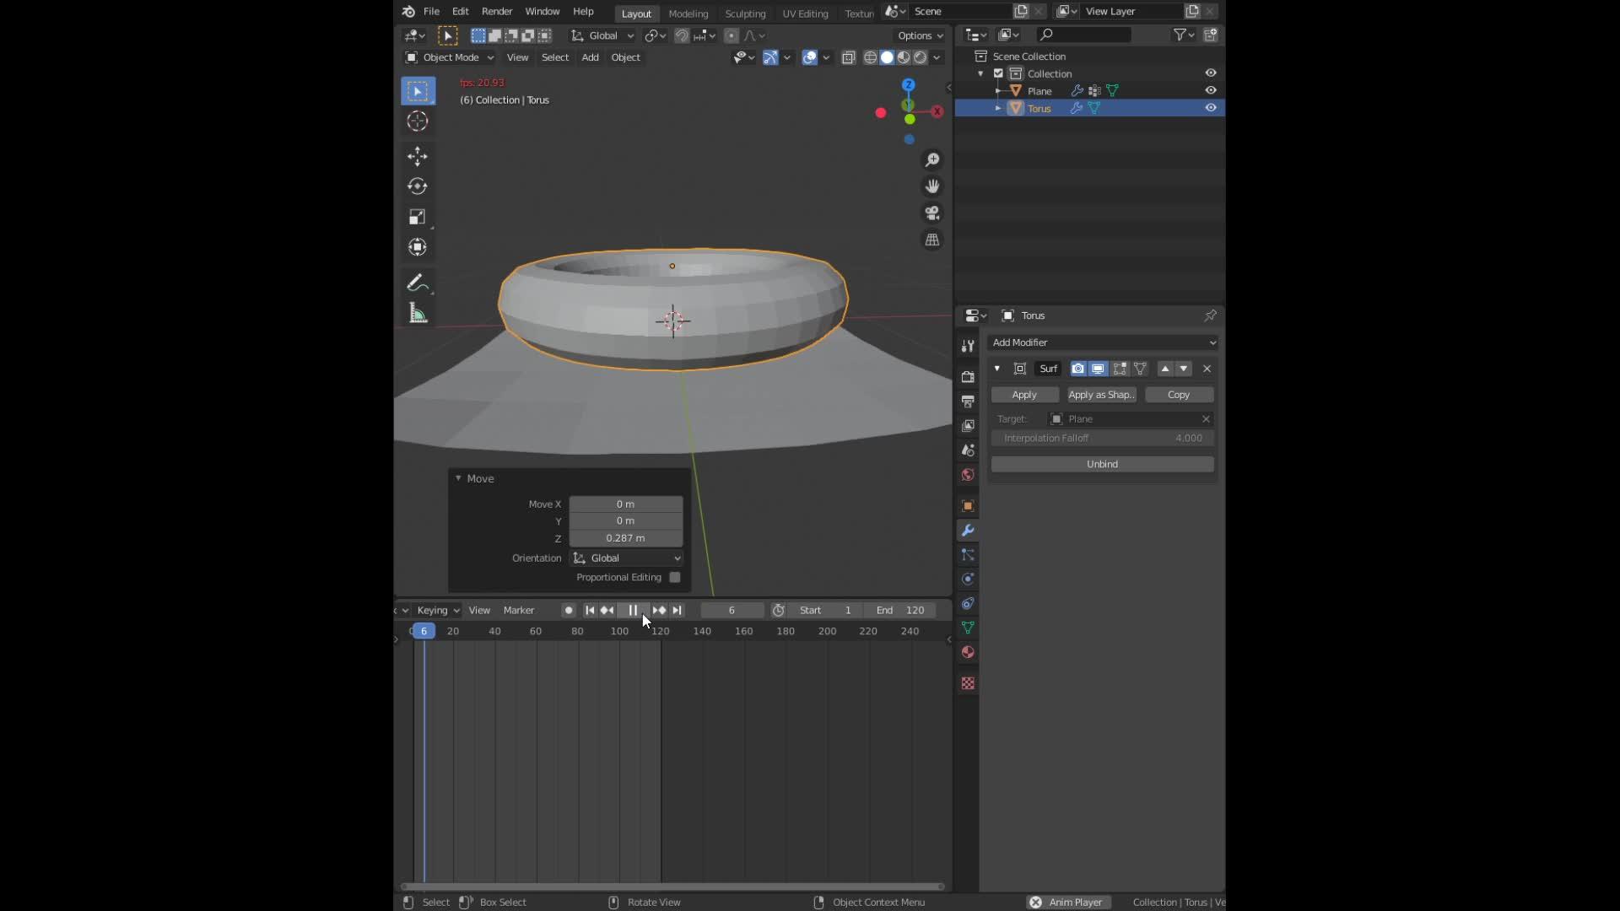Disable the modifier's render visibility camera toggle
The image size is (1620, 911).
pos(1077,369)
